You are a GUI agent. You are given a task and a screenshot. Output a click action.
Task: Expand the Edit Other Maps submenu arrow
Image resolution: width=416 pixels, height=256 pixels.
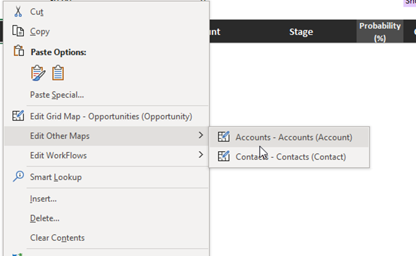(x=201, y=136)
